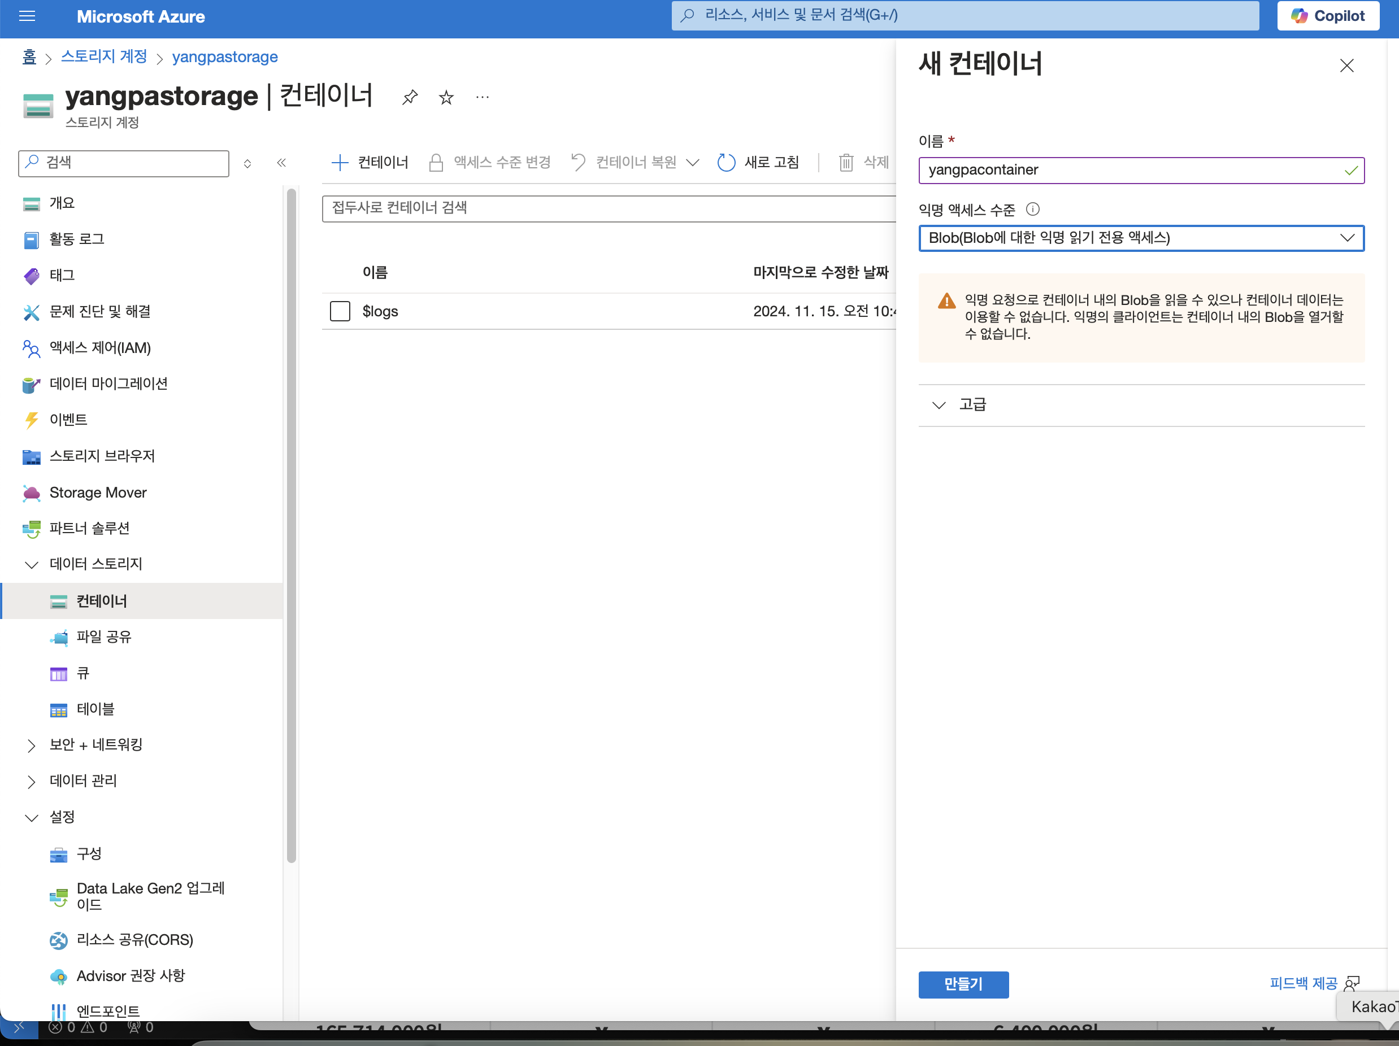Open the Copilot button
1399x1046 pixels.
[1328, 16]
